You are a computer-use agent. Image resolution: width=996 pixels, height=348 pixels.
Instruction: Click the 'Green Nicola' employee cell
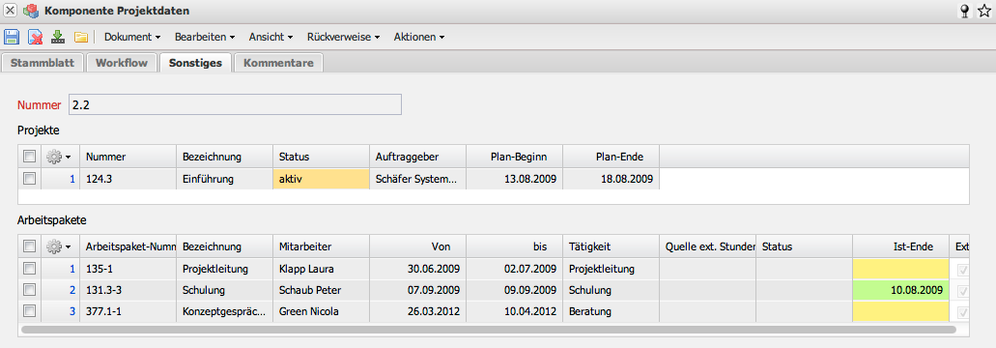point(321,312)
